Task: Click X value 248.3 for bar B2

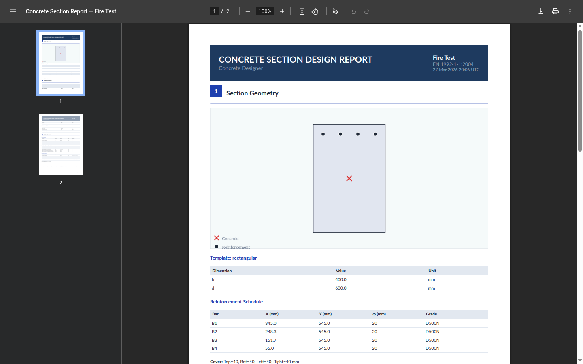Action: pyautogui.click(x=271, y=332)
